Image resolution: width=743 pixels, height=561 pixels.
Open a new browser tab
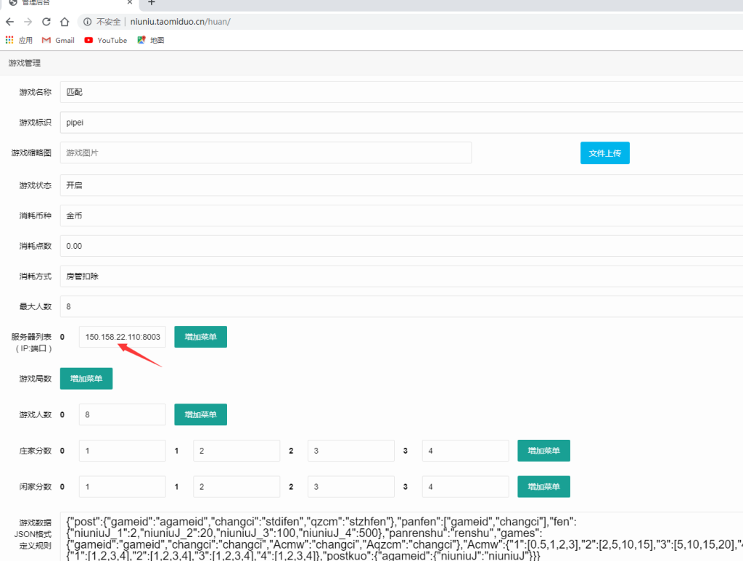tap(152, 3)
